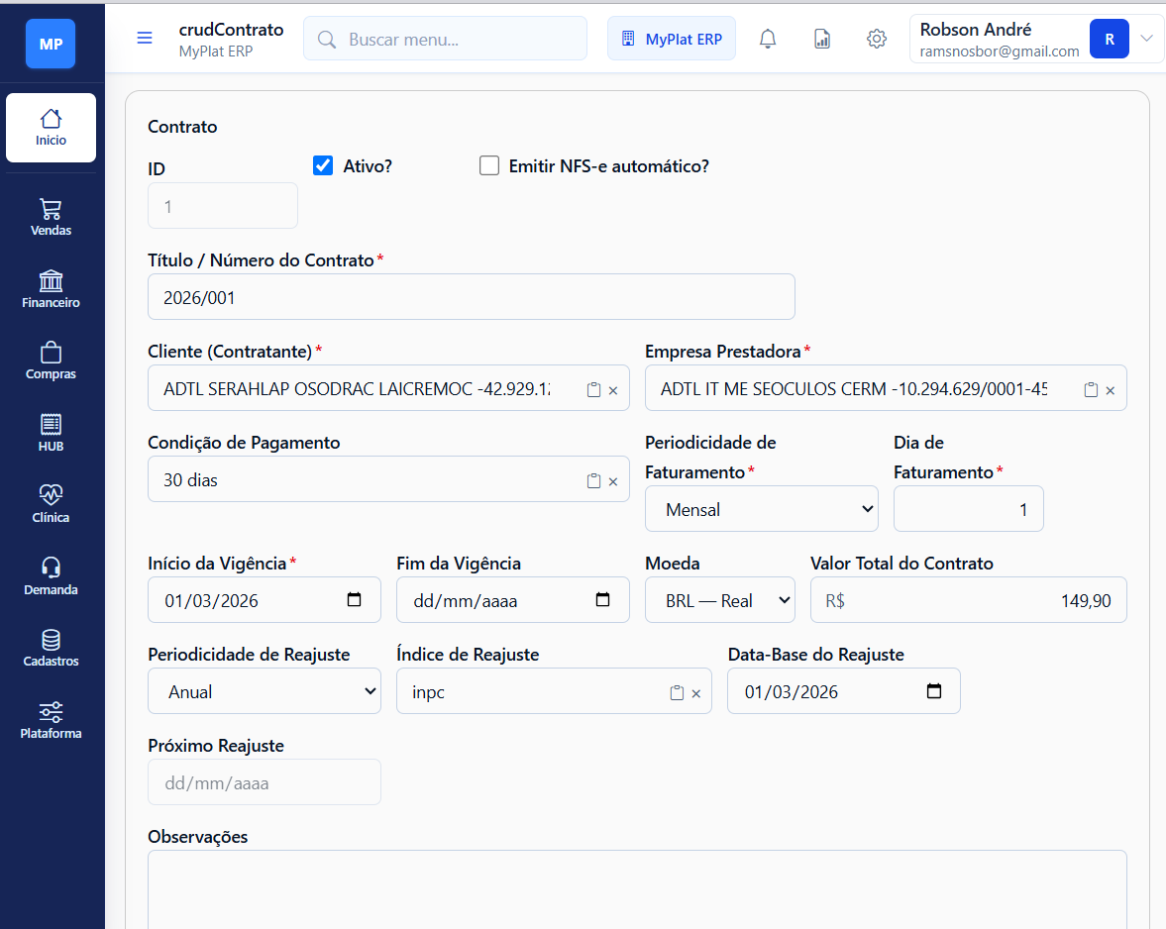Open the HUB sidebar menu
Image resolution: width=1166 pixels, height=929 pixels.
51,433
